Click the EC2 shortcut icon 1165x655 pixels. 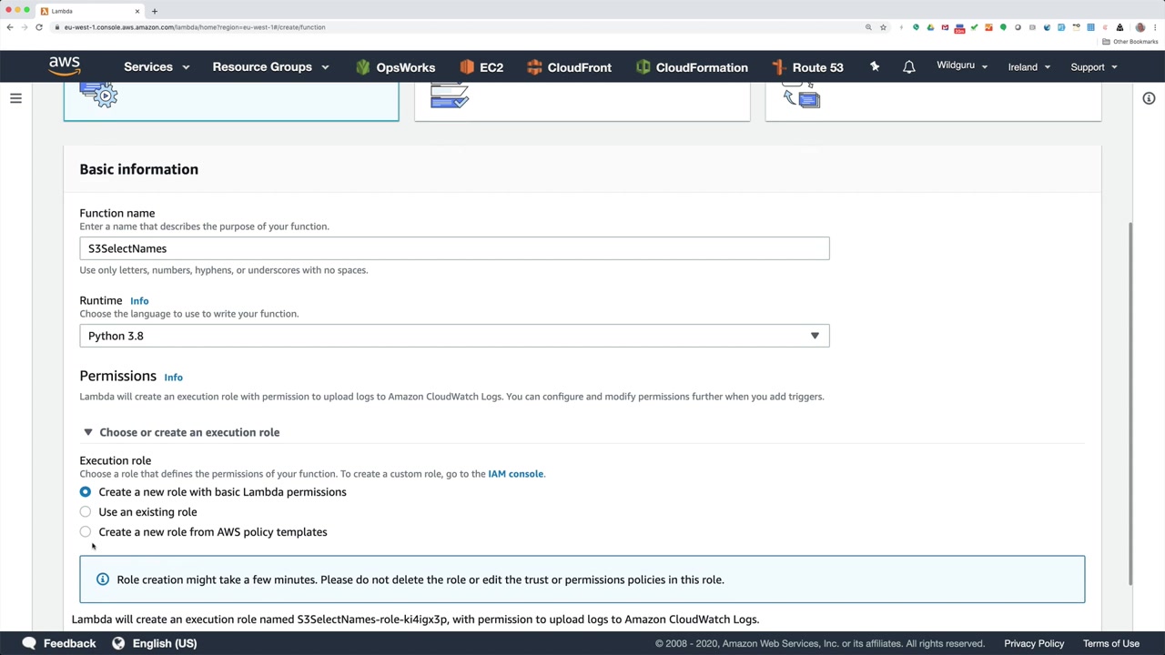point(467,67)
